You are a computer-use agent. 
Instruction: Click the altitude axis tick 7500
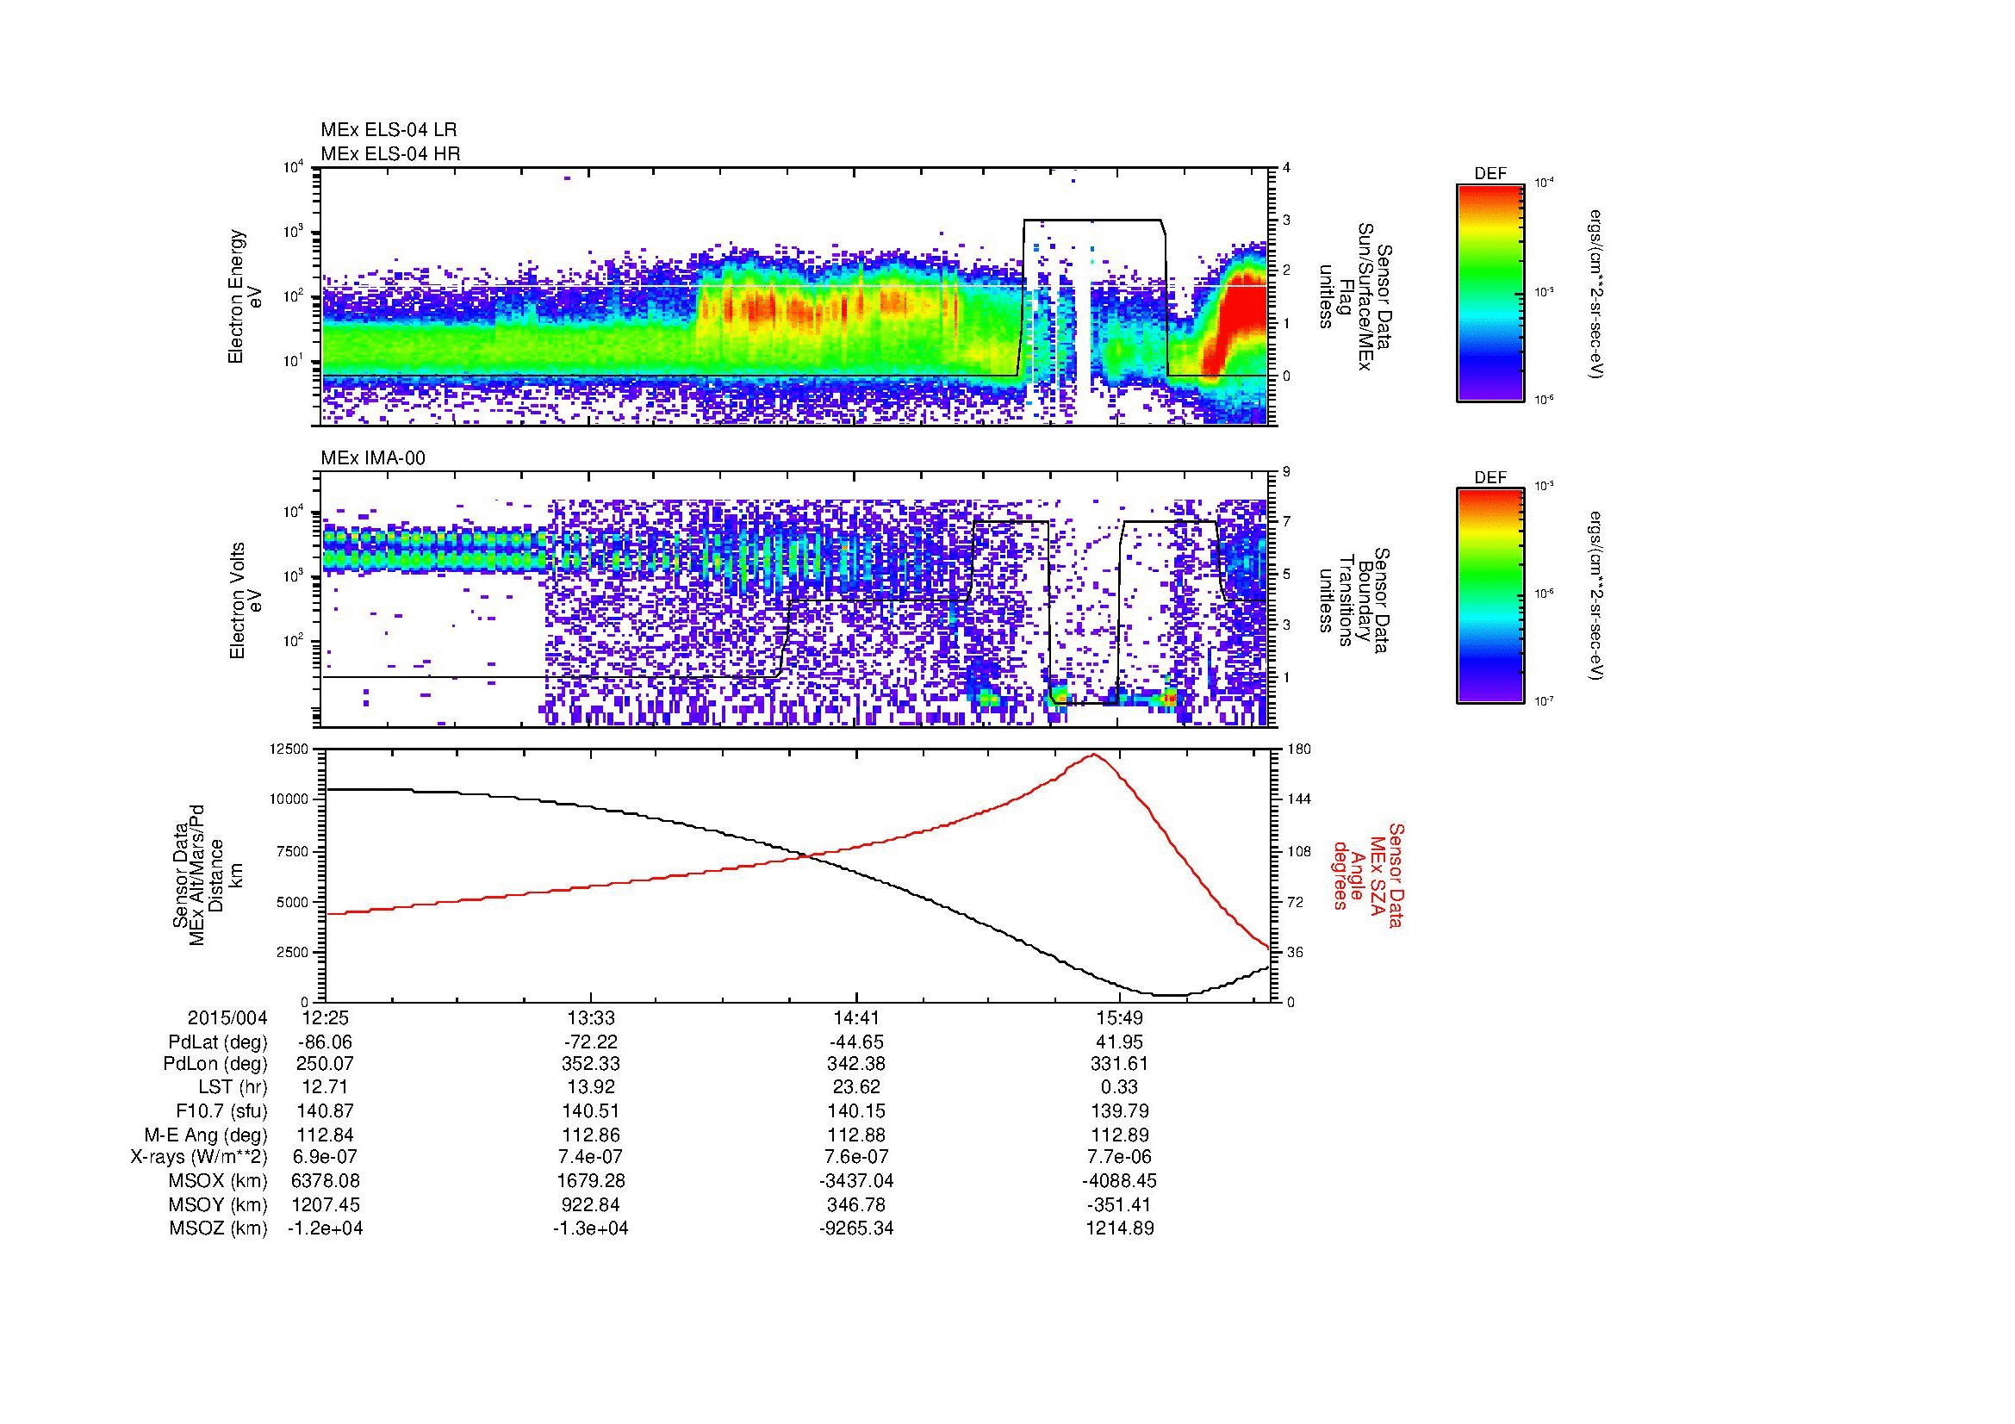point(292,851)
